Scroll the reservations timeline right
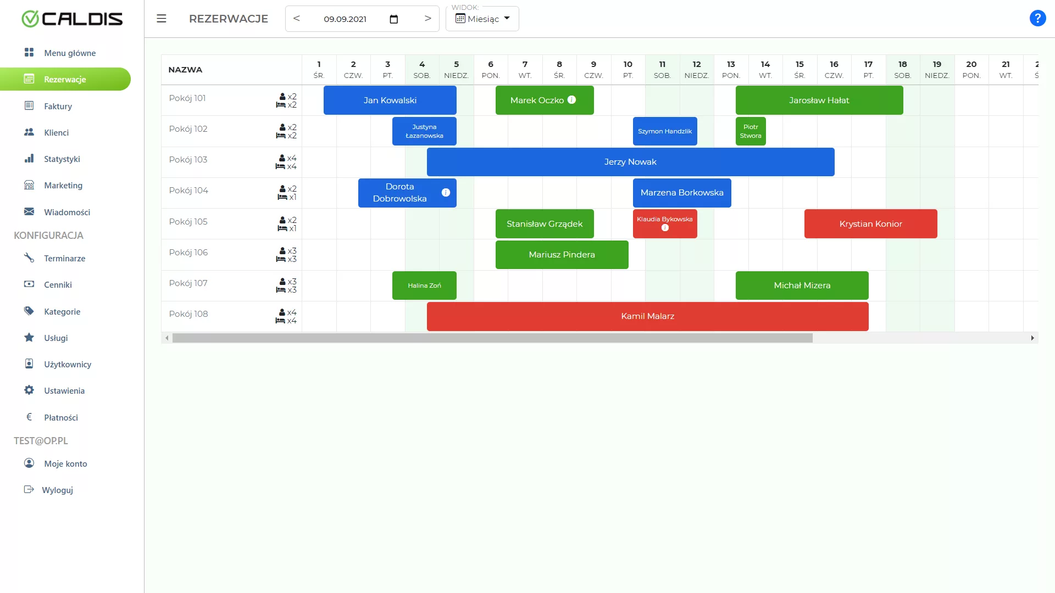 click(1032, 338)
